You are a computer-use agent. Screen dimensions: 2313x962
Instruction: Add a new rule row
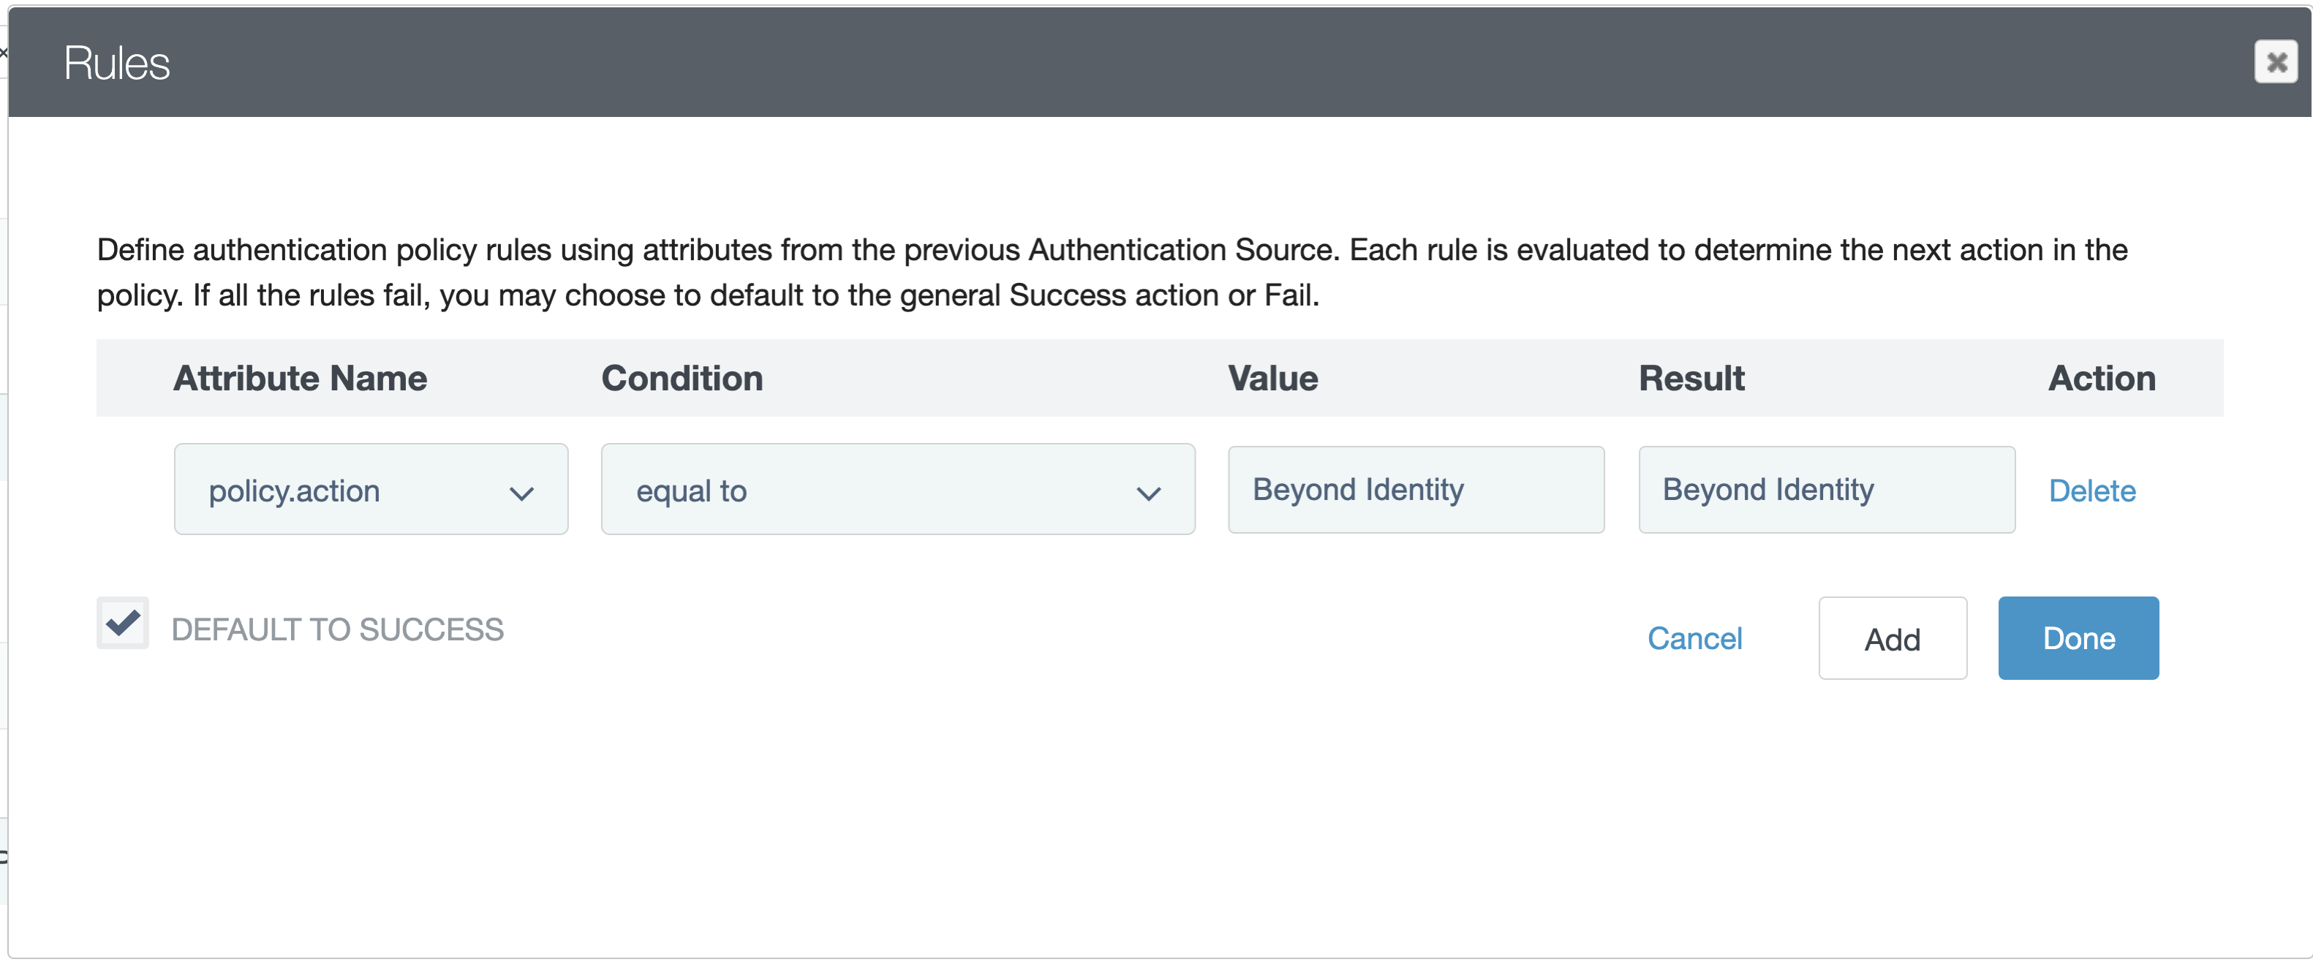[x=1892, y=638]
